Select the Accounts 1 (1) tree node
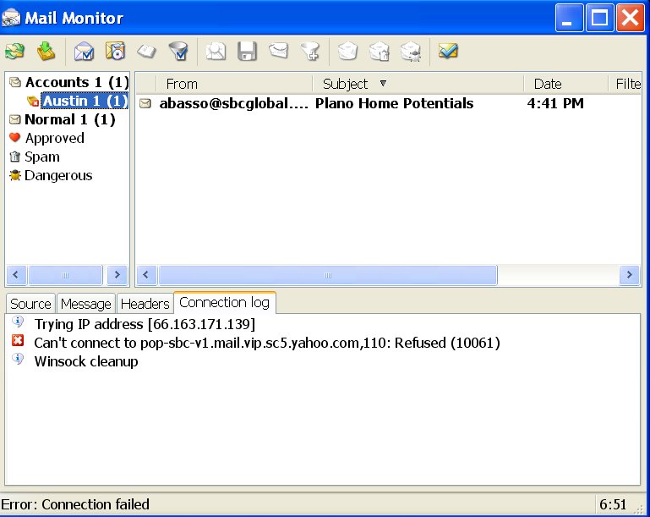The height and width of the screenshot is (517, 650). [x=77, y=82]
